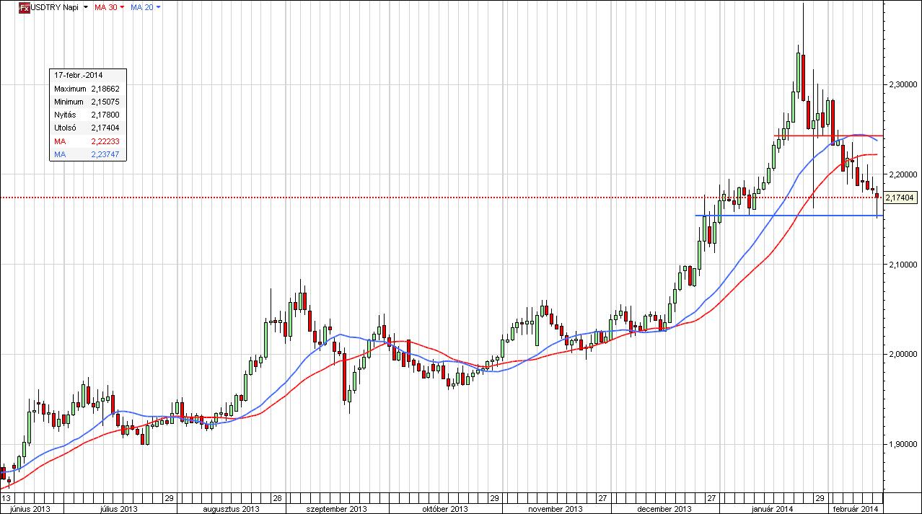Select the red horizontal resistance line
922x514 pixels.
click(x=828, y=136)
